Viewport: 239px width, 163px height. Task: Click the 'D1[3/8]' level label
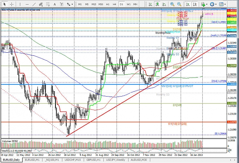177,105
